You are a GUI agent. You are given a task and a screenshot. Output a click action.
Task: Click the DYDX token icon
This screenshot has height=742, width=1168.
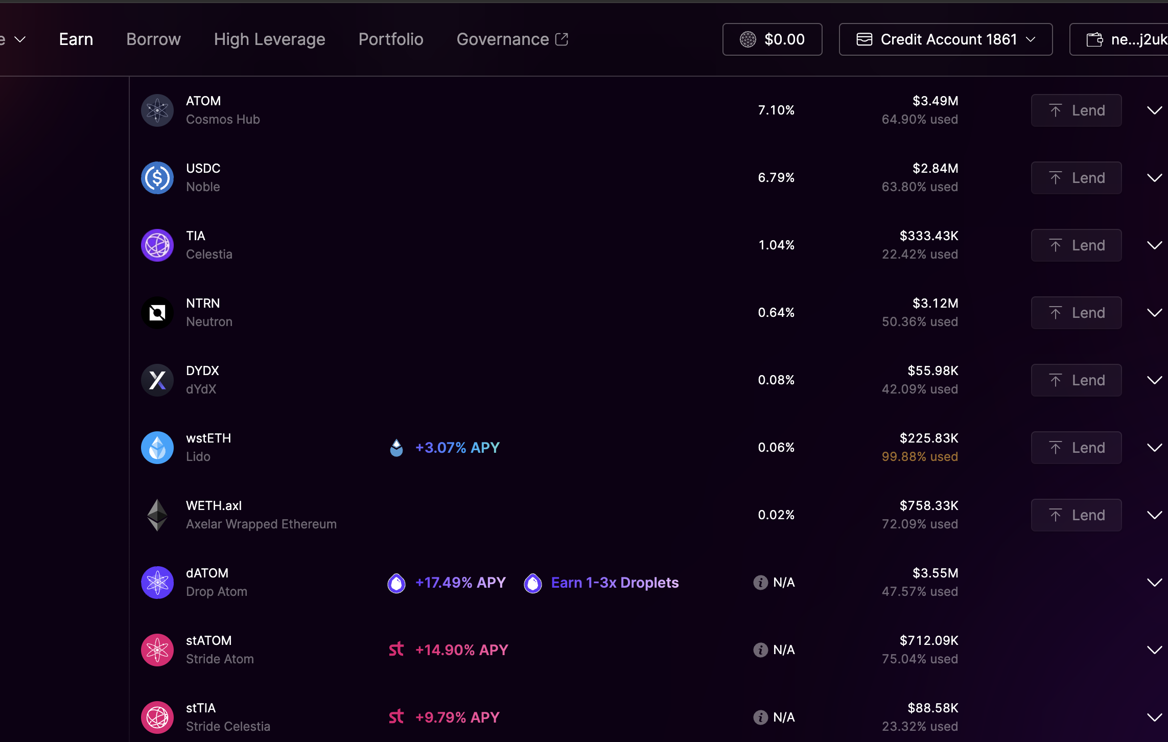point(157,380)
